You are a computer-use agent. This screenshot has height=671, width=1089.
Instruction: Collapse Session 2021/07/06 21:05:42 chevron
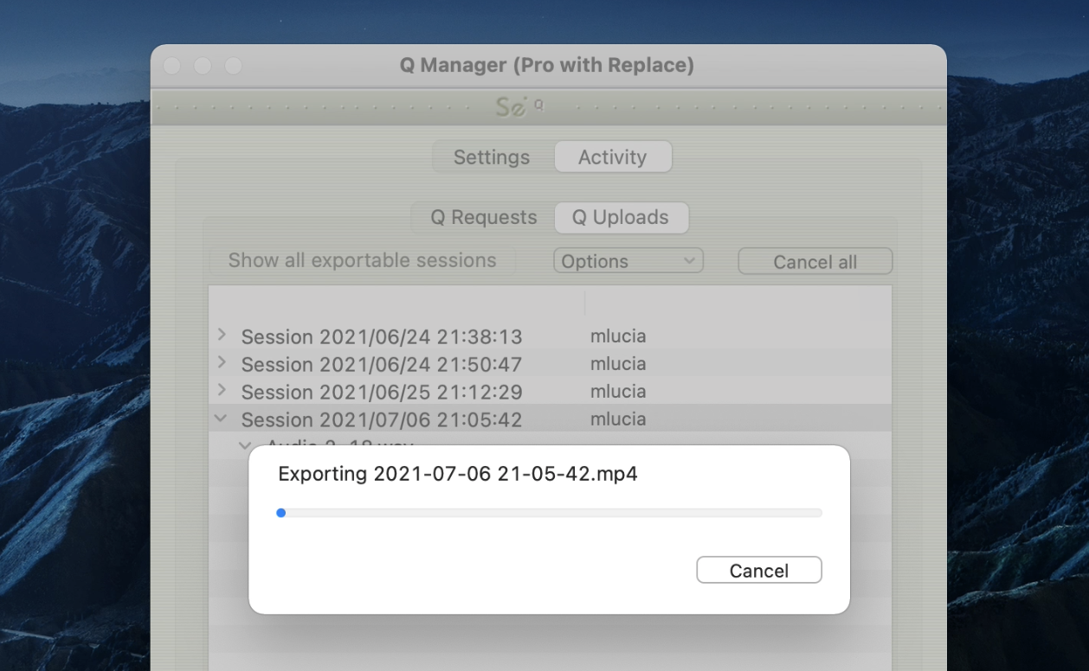pos(222,419)
